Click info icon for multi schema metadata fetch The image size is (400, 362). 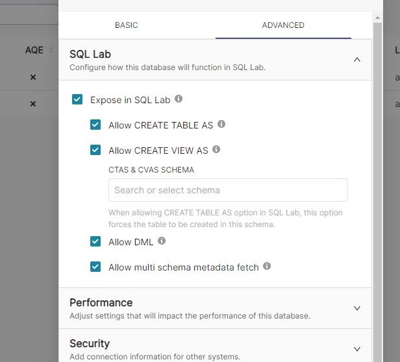[267, 266]
